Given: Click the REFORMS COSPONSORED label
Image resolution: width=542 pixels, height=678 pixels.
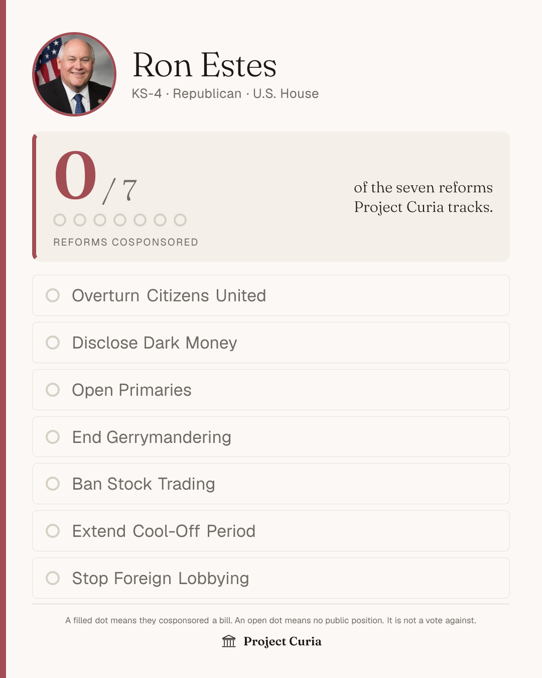Looking at the screenshot, I should pos(126,242).
